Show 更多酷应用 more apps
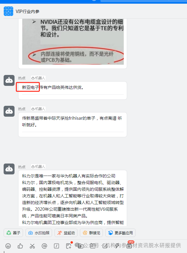Screen dimensions: 187x253 tap(120, 233)
